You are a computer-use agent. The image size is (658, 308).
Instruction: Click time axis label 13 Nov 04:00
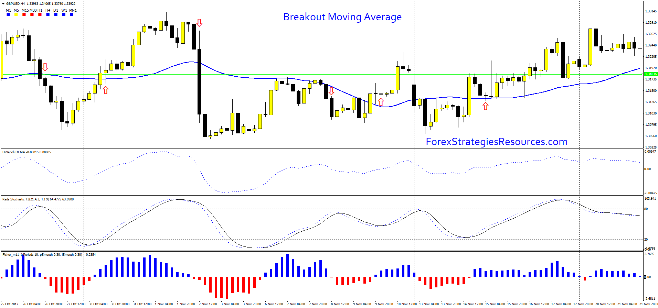click(429, 304)
